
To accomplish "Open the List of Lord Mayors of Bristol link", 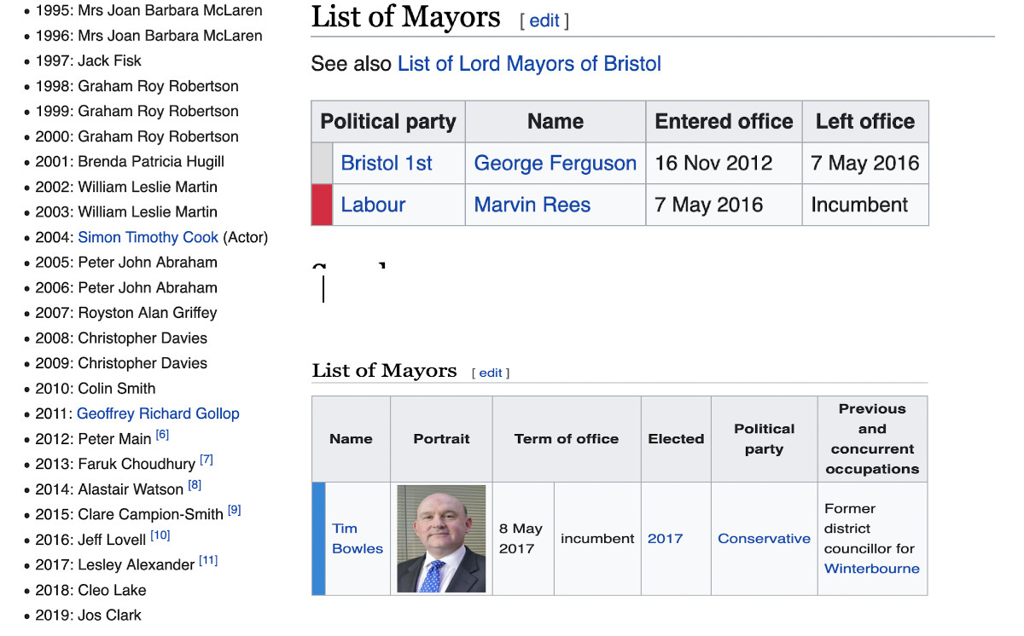I will 529,64.
